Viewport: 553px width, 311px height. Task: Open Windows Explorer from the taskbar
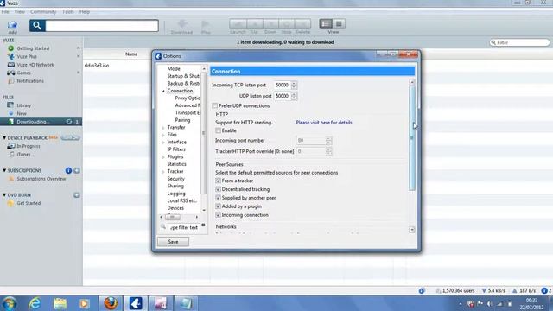60,303
